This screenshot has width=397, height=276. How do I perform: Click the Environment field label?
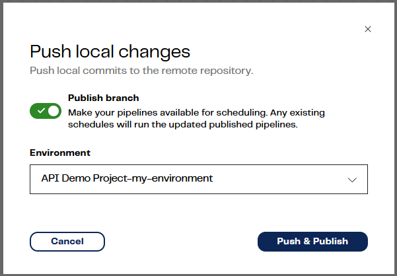[60, 153]
